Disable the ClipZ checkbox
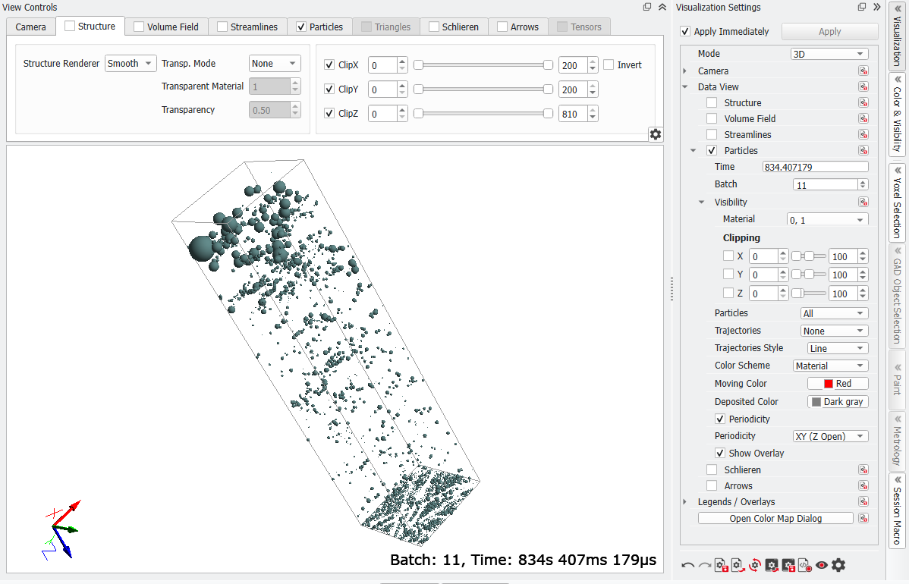The width and height of the screenshot is (909, 584). [329, 114]
